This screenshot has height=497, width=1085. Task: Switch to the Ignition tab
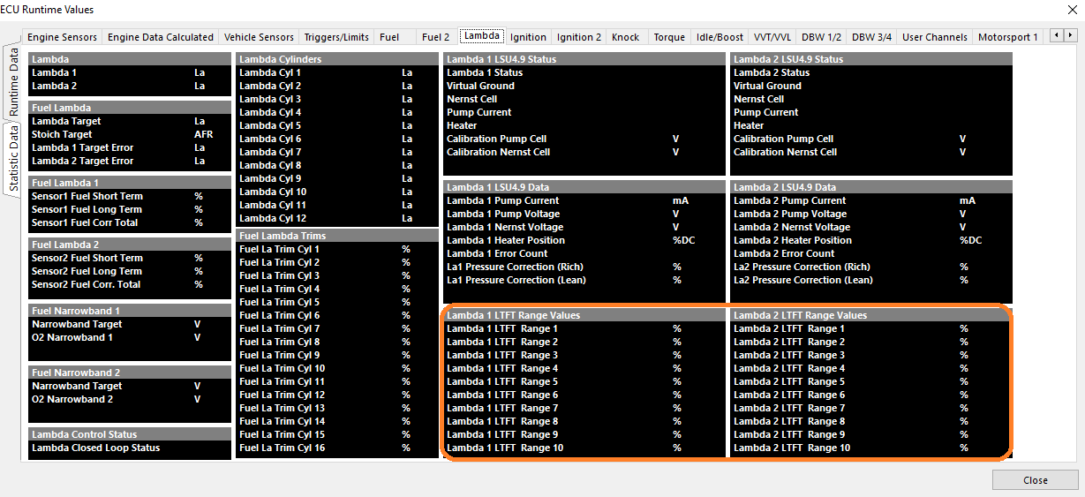click(x=528, y=37)
